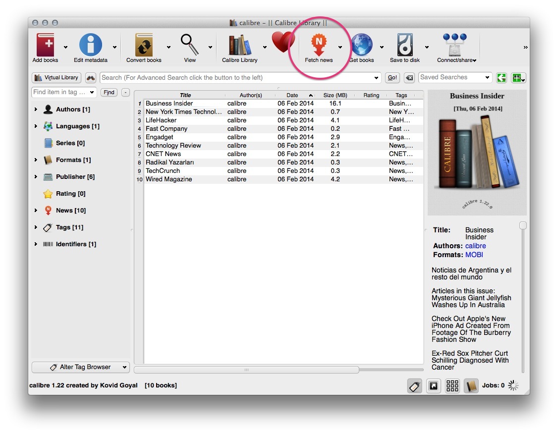Click the Jobs spinner indicator
The width and height of the screenshot is (558, 434).
[513, 385]
